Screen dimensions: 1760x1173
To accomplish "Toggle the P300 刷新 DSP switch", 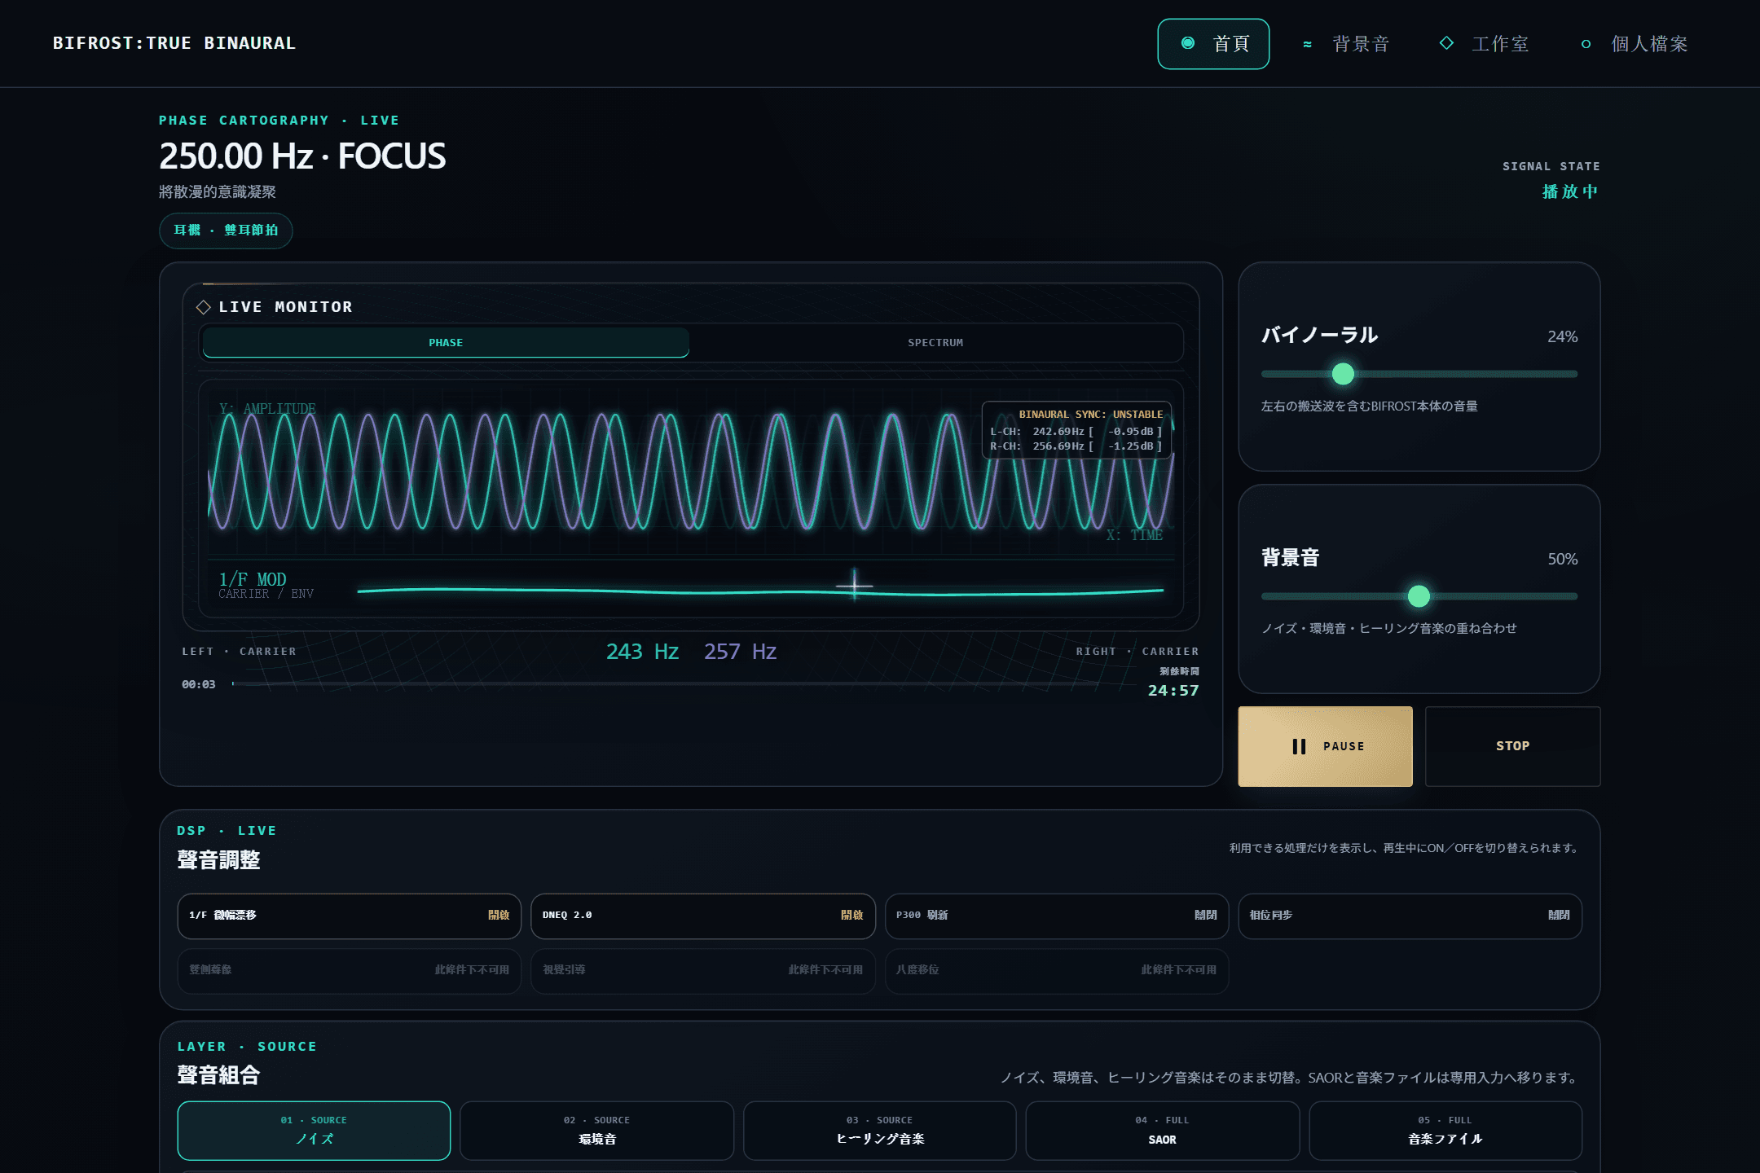I will pos(1057,916).
